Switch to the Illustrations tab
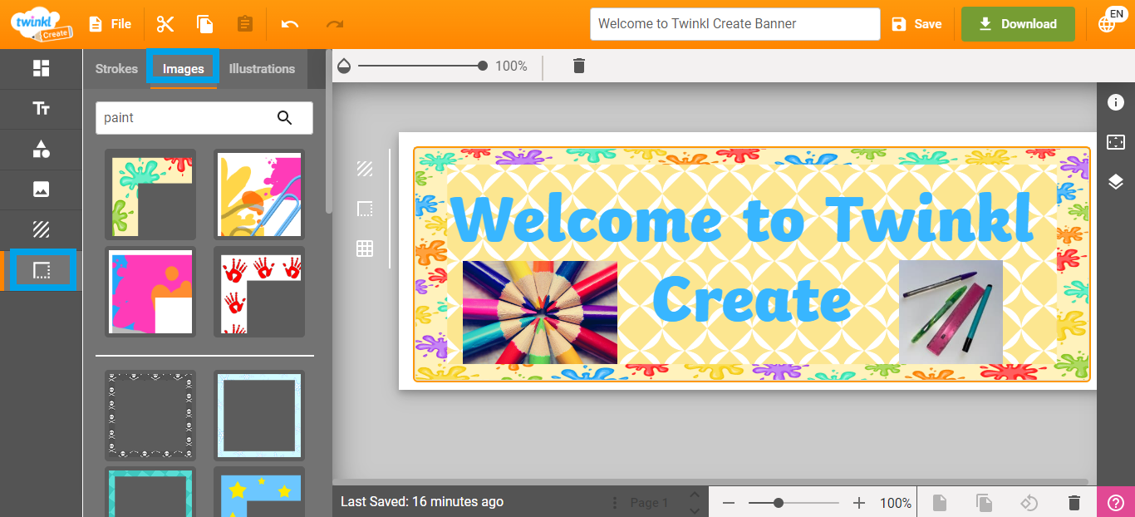This screenshot has height=517, width=1135. pos(262,69)
